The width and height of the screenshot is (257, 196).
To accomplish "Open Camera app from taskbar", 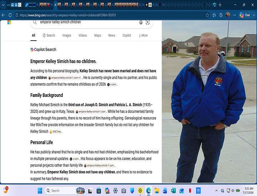I will (x=124, y=191).
